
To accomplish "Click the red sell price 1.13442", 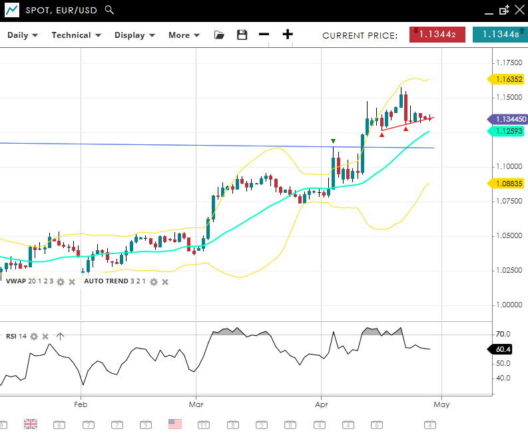I will [x=437, y=35].
